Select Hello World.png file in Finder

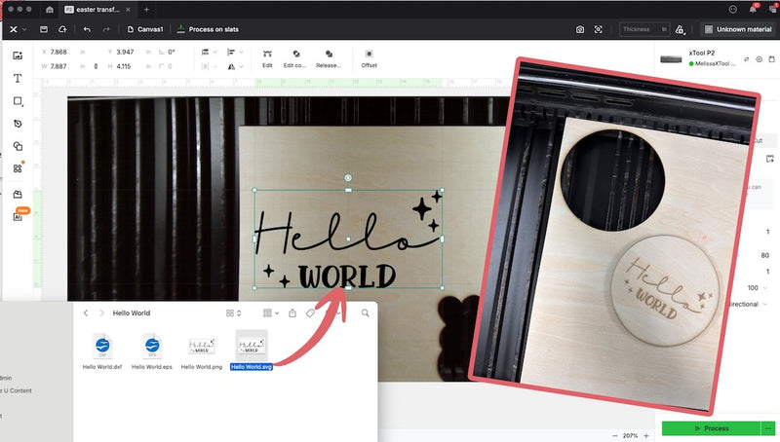click(x=202, y=351)
